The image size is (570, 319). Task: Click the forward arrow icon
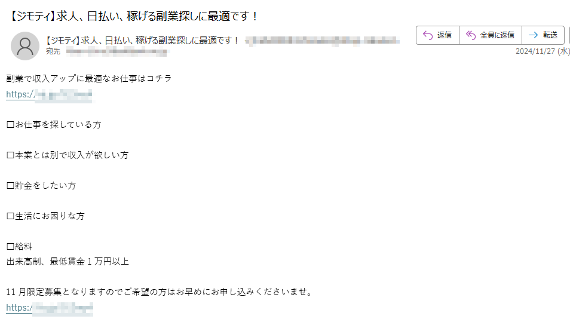(x=534, y=35)
